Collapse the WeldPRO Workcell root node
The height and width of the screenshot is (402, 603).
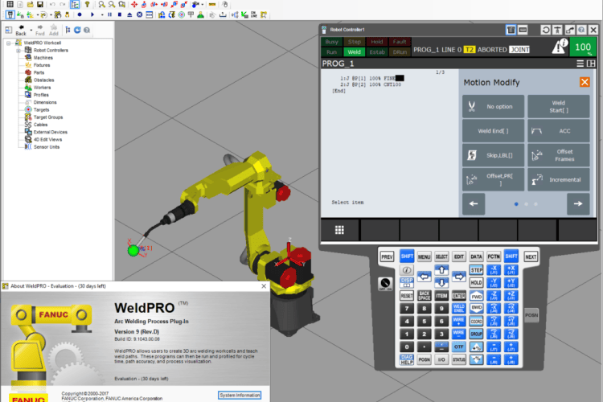coord(8,42)
